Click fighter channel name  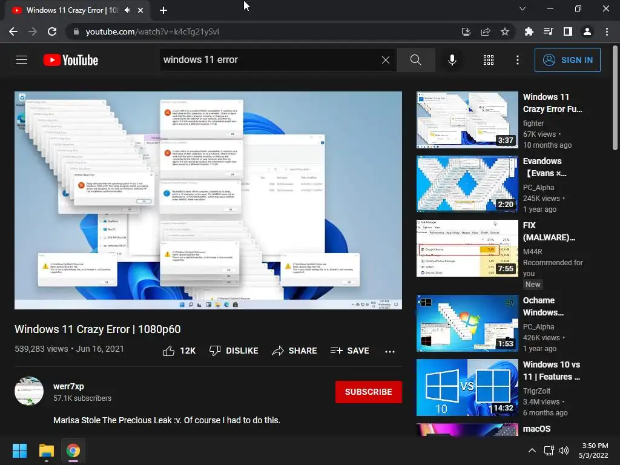click(x=533, y=124)
